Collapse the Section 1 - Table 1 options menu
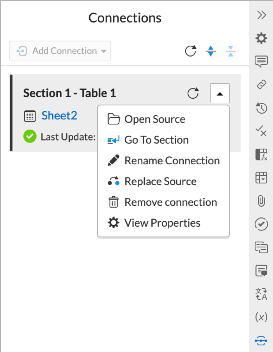The image size is (273, 352). pyautogui.click(x=220, y=94)
